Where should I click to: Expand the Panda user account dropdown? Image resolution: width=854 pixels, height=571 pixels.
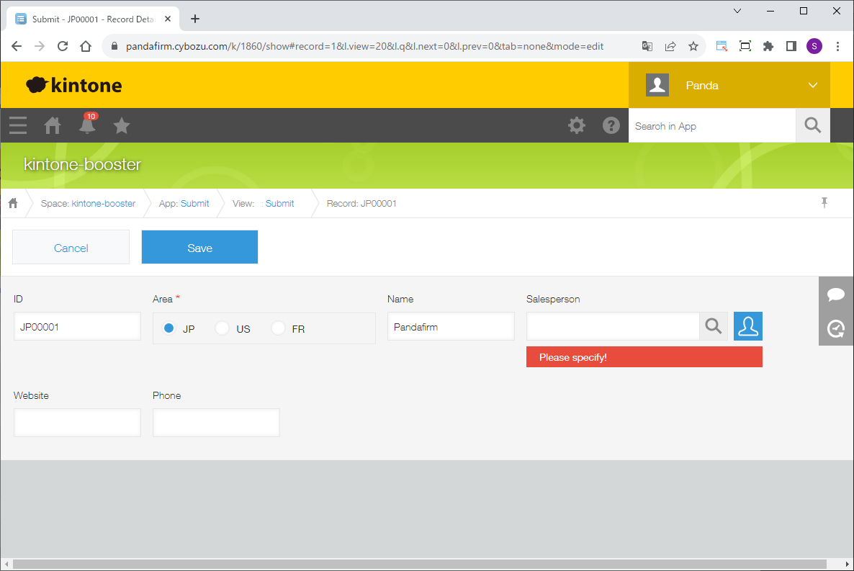click(813, 85)
